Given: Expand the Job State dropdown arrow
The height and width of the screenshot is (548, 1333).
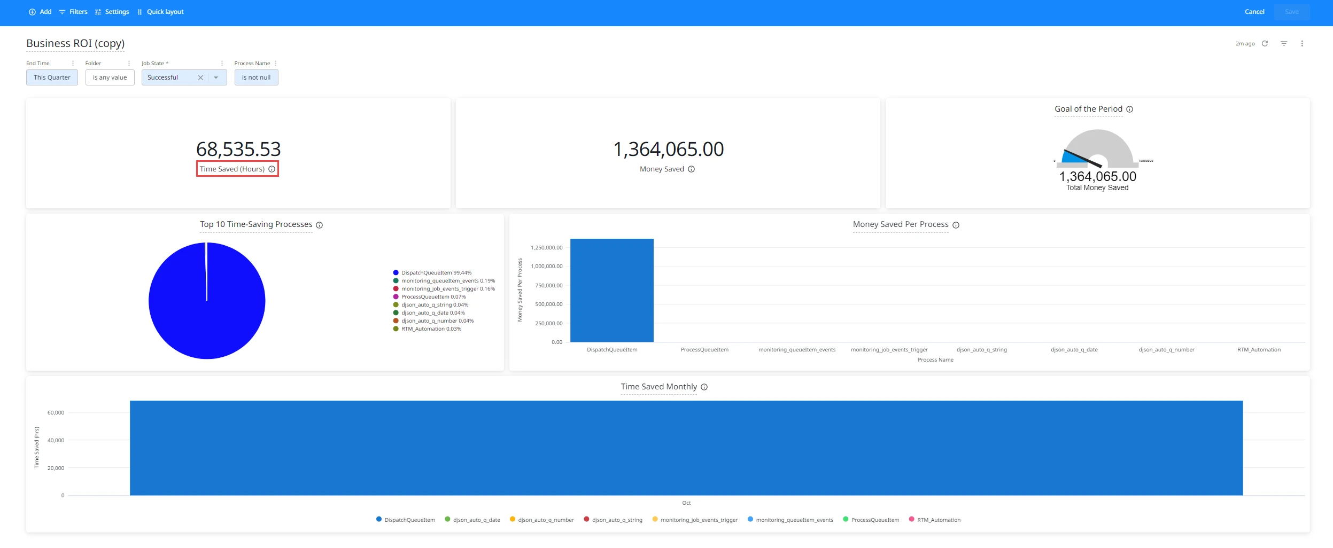Looking at the screenshot, I should (x=216, y=77).
